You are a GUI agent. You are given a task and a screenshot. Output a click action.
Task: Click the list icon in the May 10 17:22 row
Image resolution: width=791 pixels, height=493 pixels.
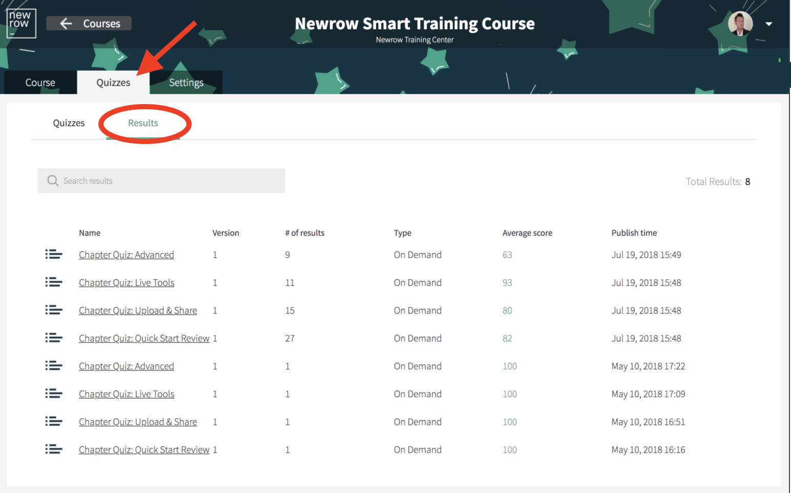pyautogui.click(x=54, y=366)
